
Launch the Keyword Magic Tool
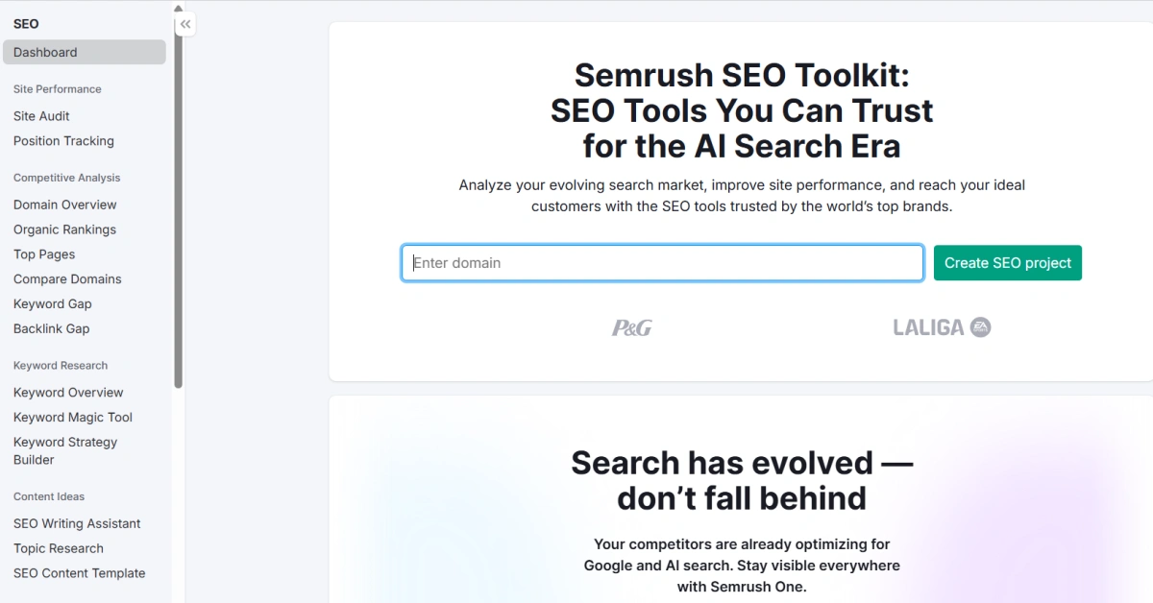coord(72,417)
